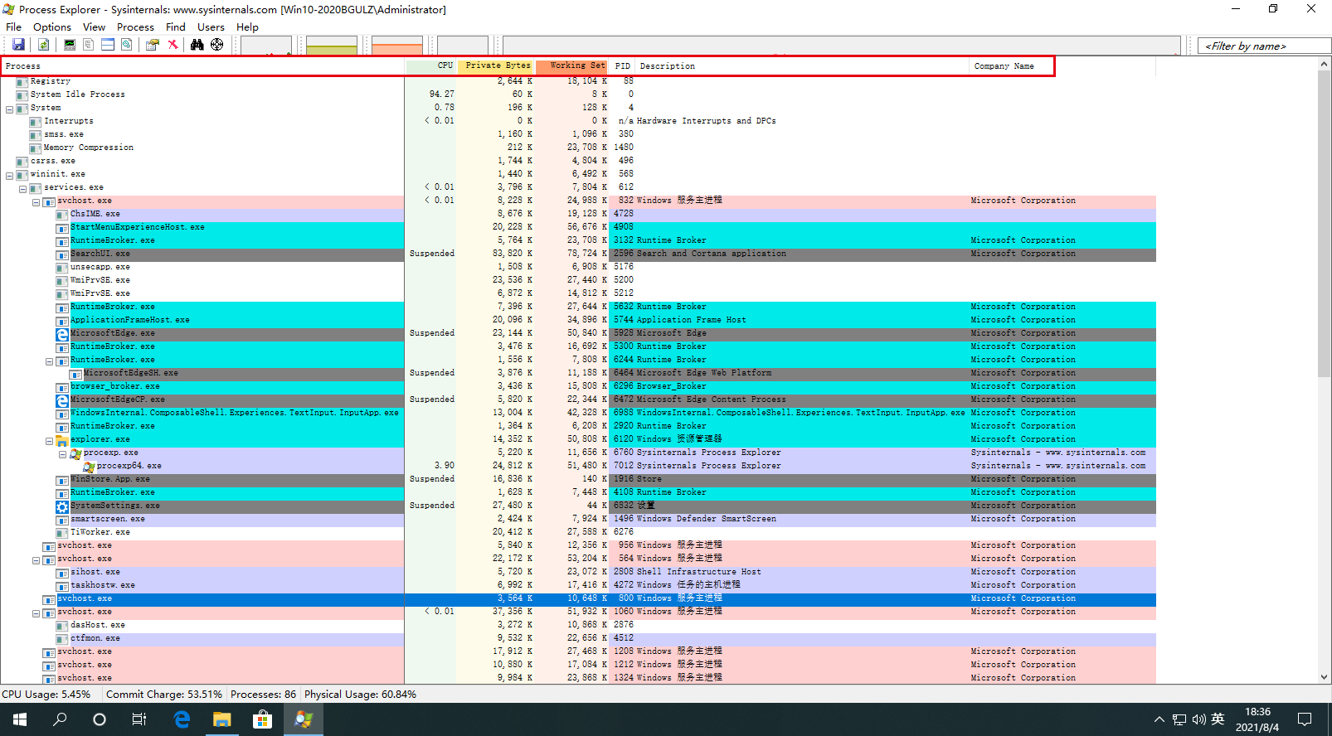Image resolution: width=1332 pixels, height=736 pixels.
Task: Click the crosshair Find Window's Process icon
Action: click(x=216, y=45)
